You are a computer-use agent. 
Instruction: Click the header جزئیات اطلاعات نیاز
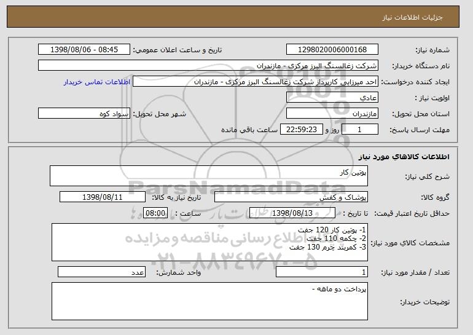tap(412, 17)
